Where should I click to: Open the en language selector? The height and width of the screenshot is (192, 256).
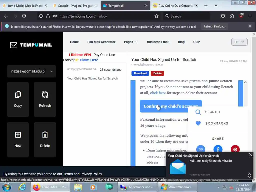click(239, 42)
